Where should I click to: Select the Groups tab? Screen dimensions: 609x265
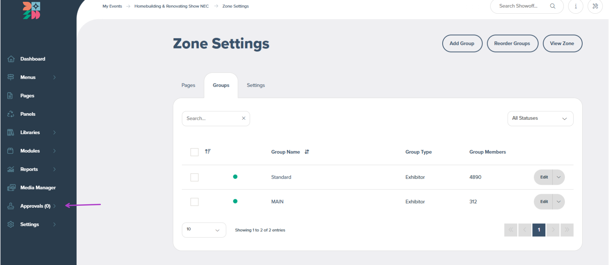click(x=221, y=85)
